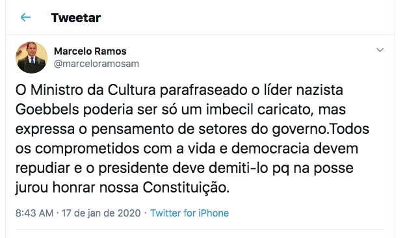Open Marcelo Ramos profile picture
407x238 pixels.
[x=31, y=57]
